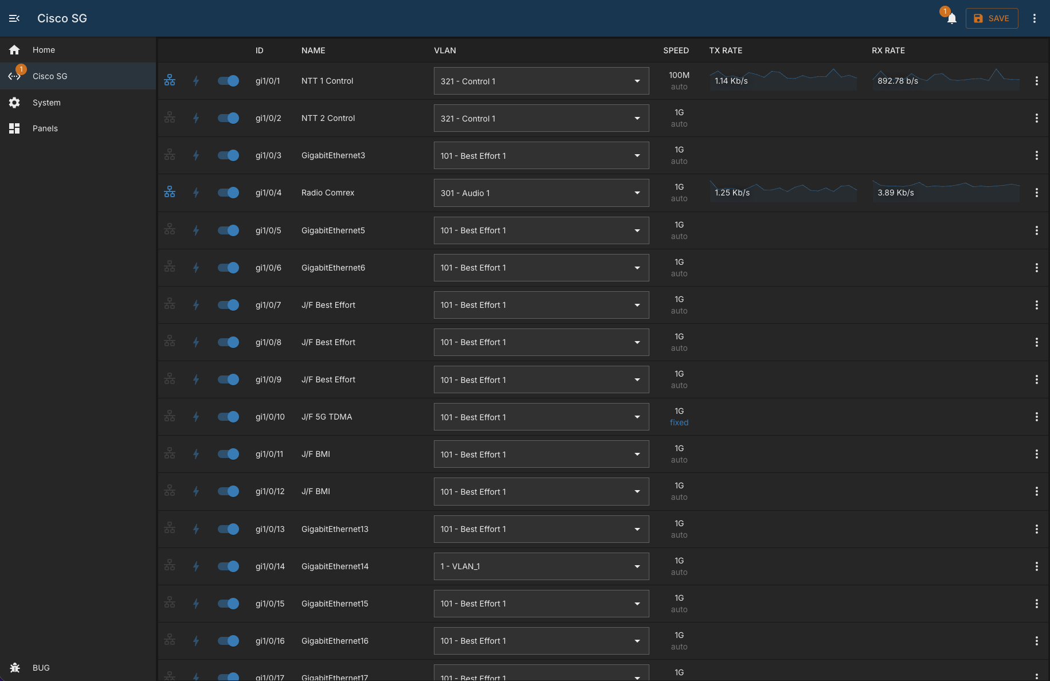Open row menu for Radio Comrex
The image size is (1050, 681).
tap(1036, 193)
